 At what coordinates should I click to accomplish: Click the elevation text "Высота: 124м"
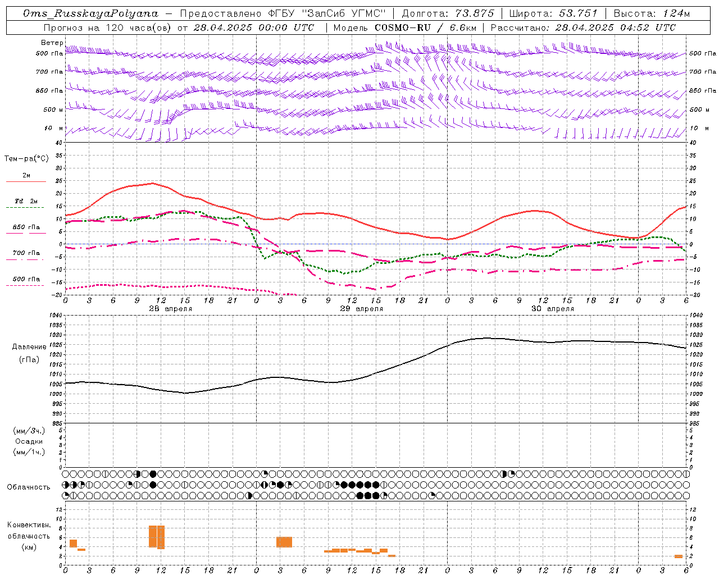[652, 13]
